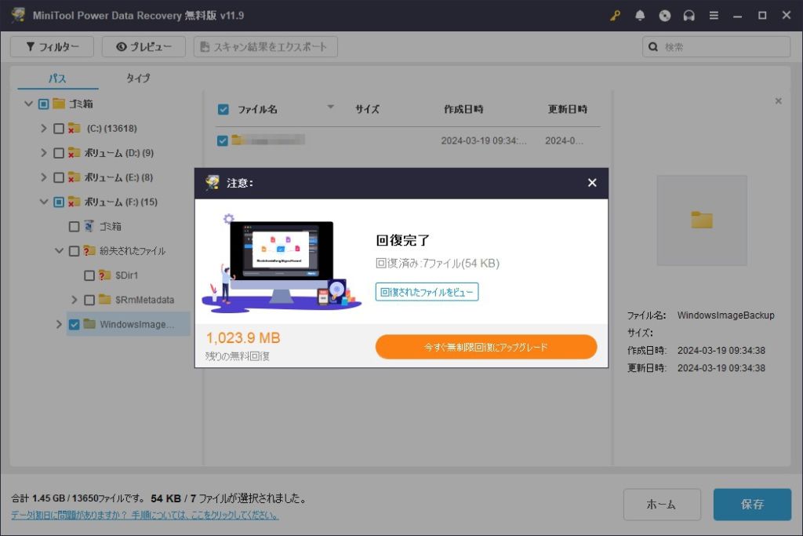
Task: Open the headset support icon
Action: tap(689, 16)
